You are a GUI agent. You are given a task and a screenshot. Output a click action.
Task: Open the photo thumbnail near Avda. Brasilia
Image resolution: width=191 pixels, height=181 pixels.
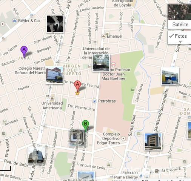click(37, 155)
